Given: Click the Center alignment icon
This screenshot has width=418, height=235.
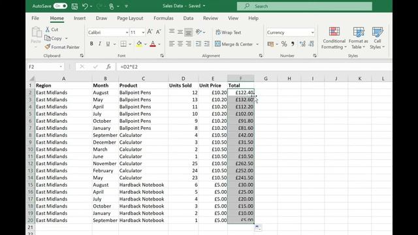Looking at the screenshot, I should tap(180, 44).
